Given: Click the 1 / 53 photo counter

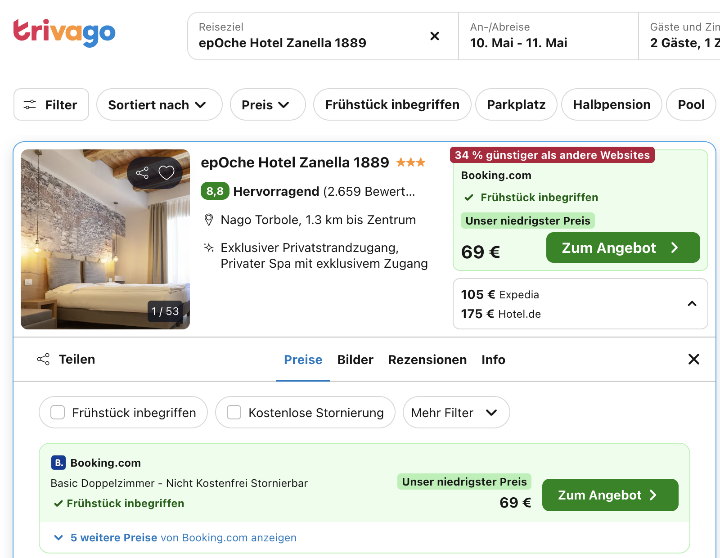Looking at the screenshot, I should click(x=165, y=311).
